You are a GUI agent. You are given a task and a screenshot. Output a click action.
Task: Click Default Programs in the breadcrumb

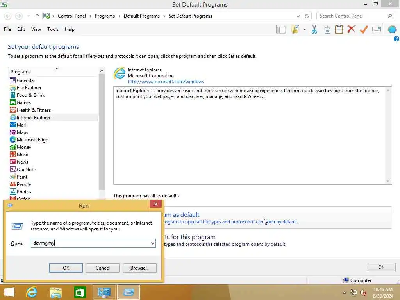click(x=141, y=16)
